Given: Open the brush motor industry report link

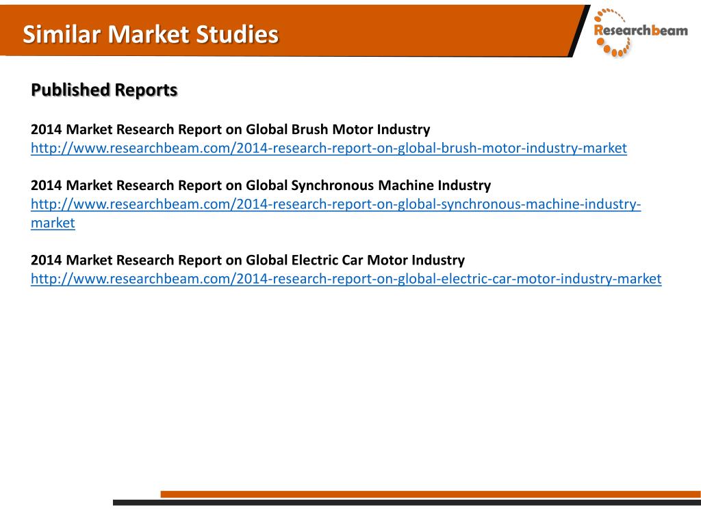Looking at the screenshot, I should 329,148.
